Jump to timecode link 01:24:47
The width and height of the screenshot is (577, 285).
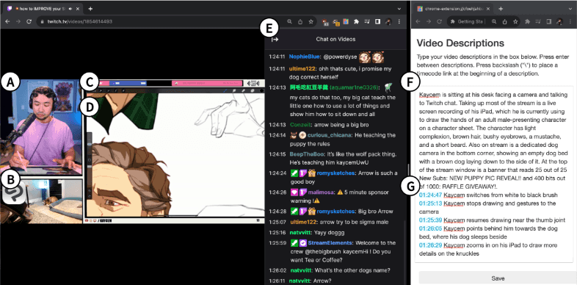(x=430, y=195)
